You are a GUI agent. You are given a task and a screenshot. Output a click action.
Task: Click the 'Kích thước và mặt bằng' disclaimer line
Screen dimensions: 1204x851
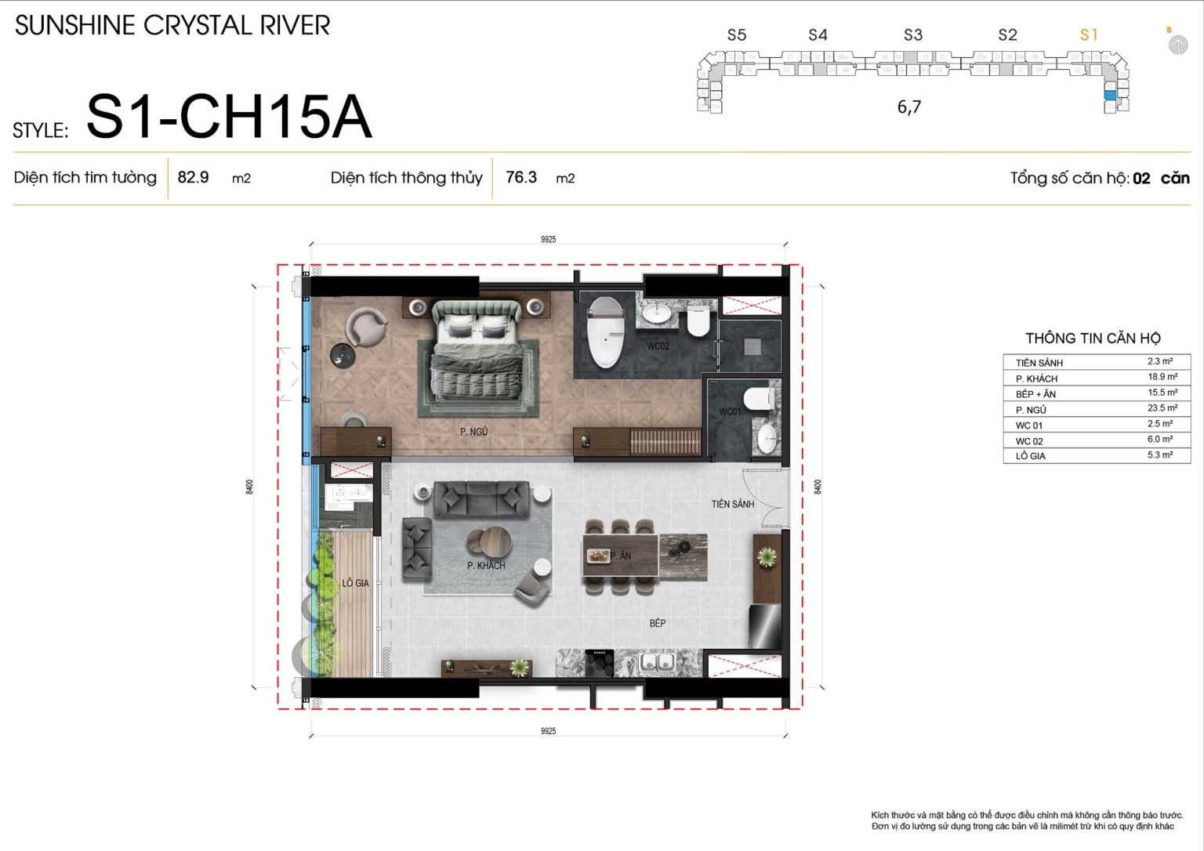1027,815
